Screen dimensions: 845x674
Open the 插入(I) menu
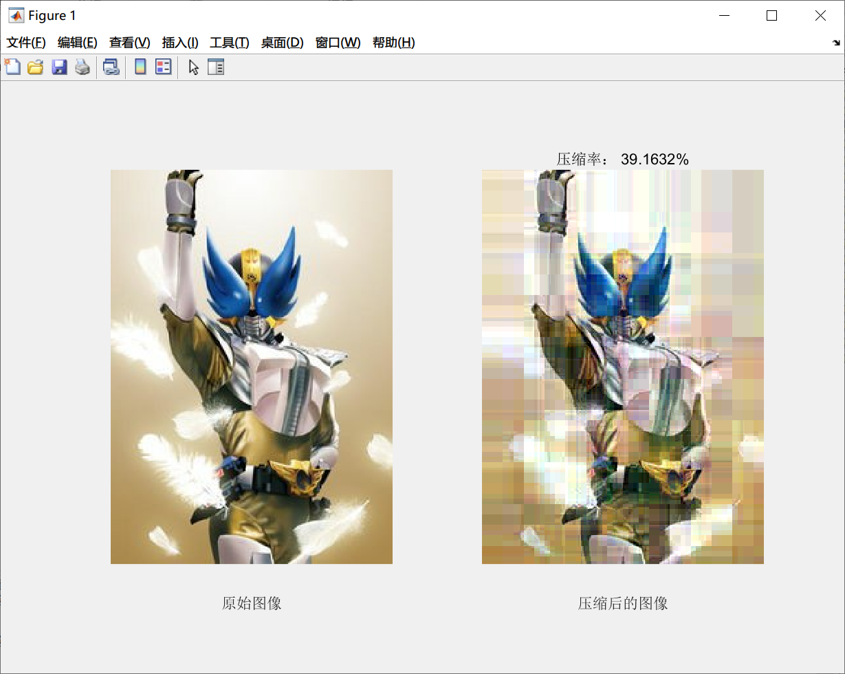coord(180,43)
